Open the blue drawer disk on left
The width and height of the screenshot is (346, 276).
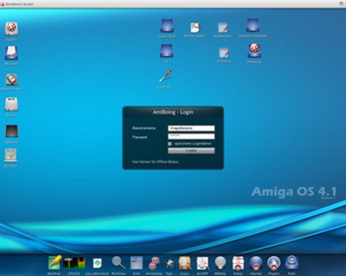[12, 53]
